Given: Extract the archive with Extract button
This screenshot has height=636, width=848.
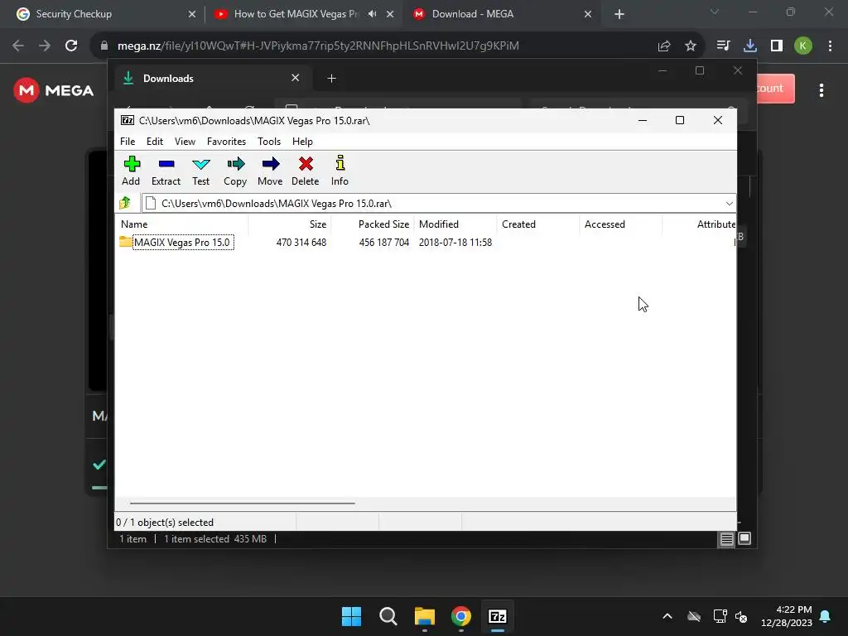Looking at the screenshot, I should [166, 171].
